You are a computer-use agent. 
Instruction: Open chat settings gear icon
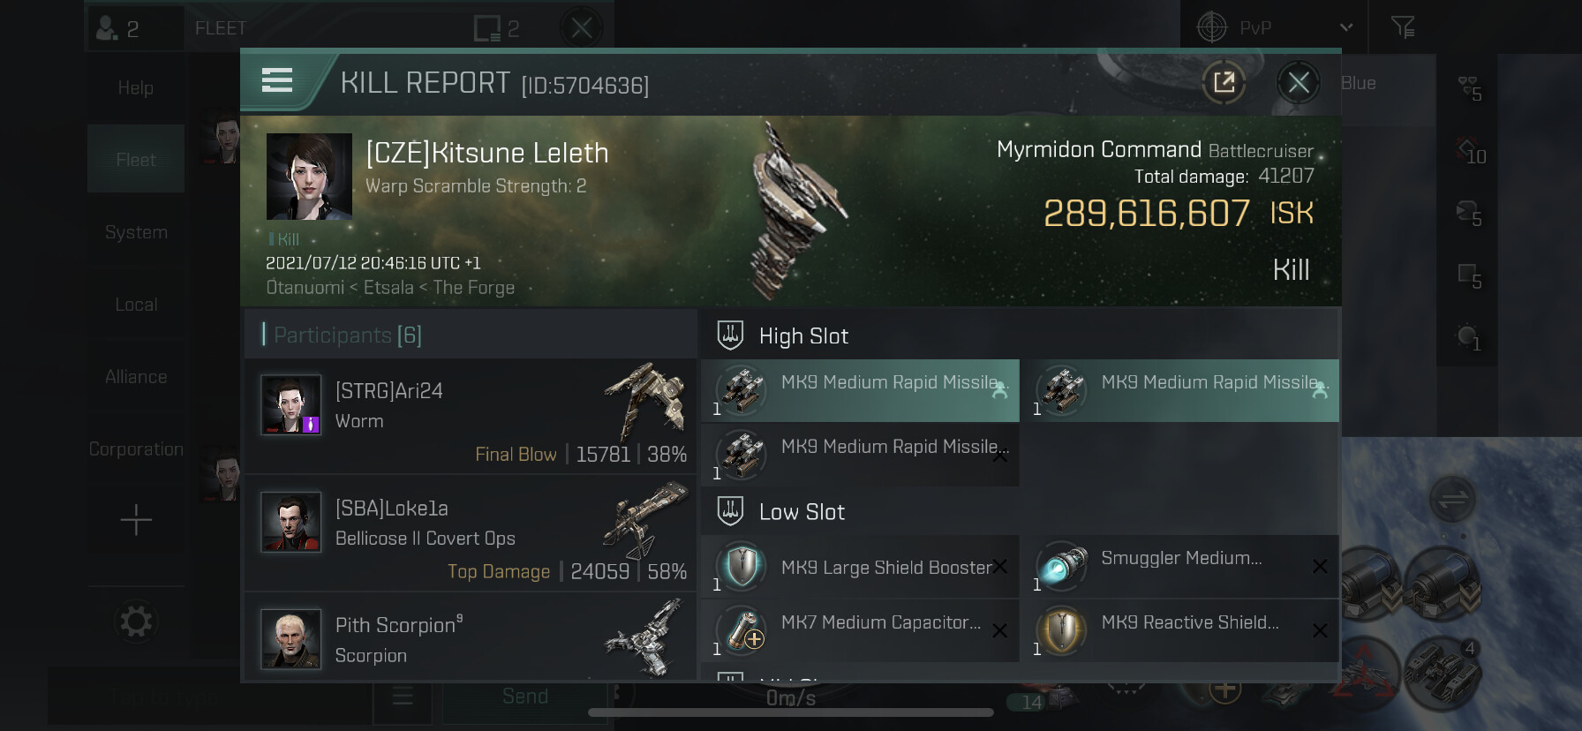pyautogui.click(x=136, y=622)
